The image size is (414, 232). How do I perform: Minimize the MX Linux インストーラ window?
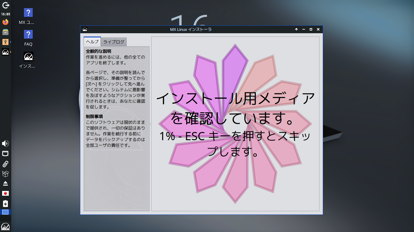point(304,29)
